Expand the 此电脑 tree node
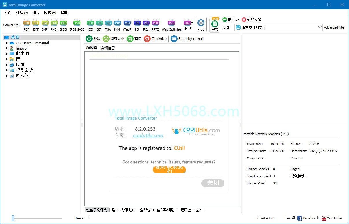This screenshot has width=349, height=224. coord(7,54)
